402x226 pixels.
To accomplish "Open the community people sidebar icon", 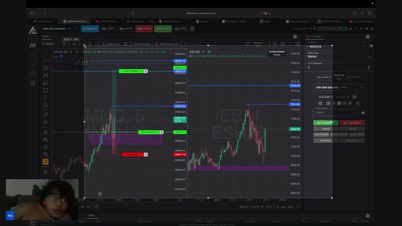I will click(x=33, y=55).
